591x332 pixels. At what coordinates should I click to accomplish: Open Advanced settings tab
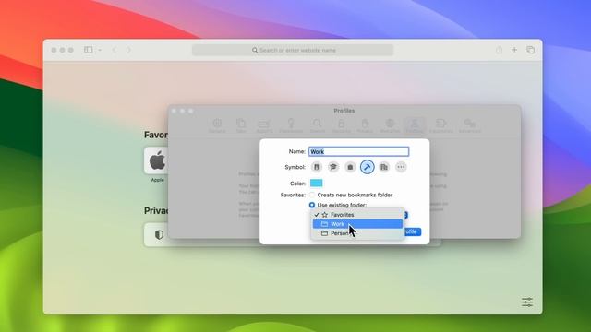point(470,125)
